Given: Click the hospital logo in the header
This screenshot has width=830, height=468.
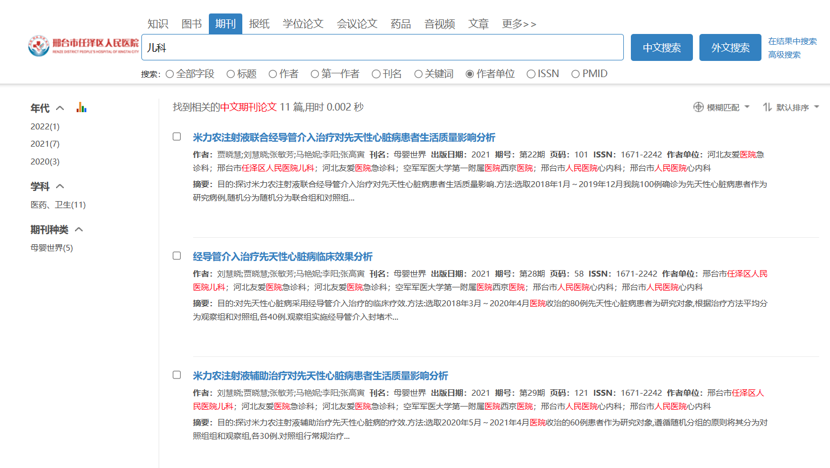Looking at the screenshot, I should point(83,46).
